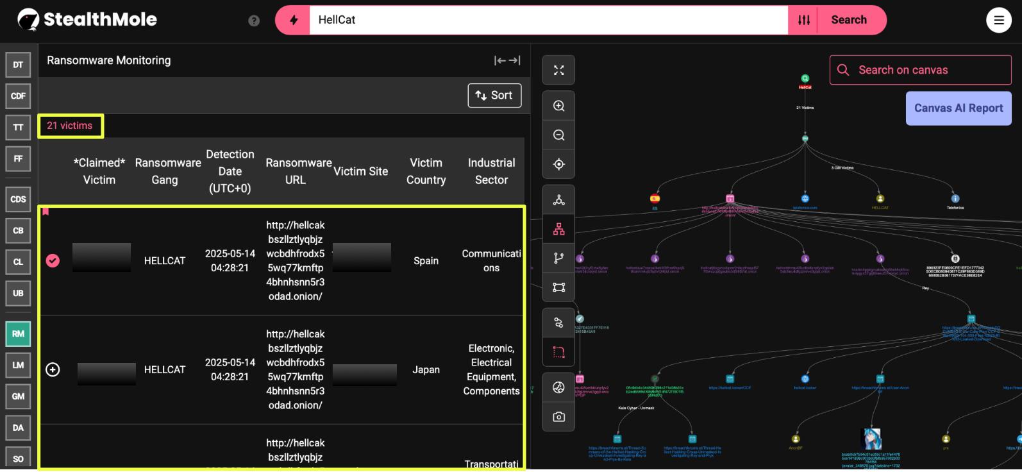Add the Japan victim row to canvas
This screenshot has height=472, width=1022.
[x=53, y=369]
